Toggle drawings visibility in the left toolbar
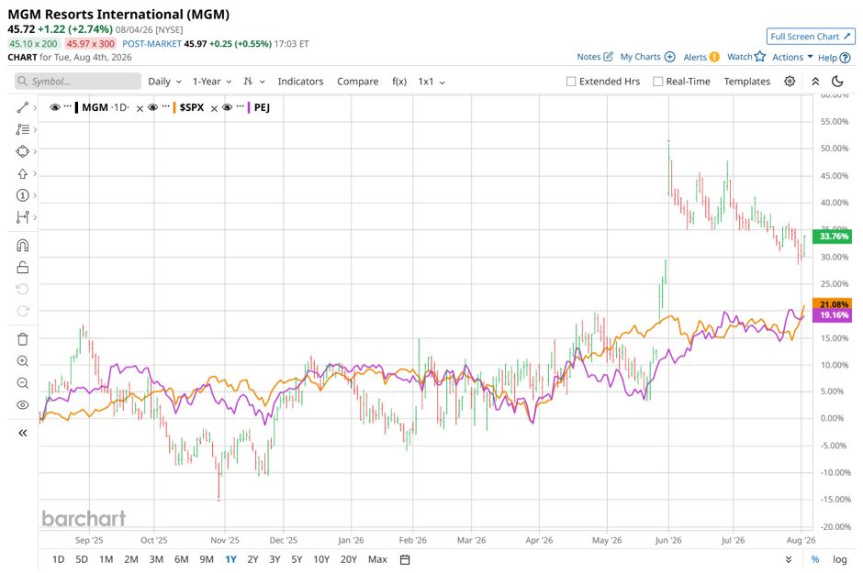This screenshot has width=863, height=573. coord(23,405)
